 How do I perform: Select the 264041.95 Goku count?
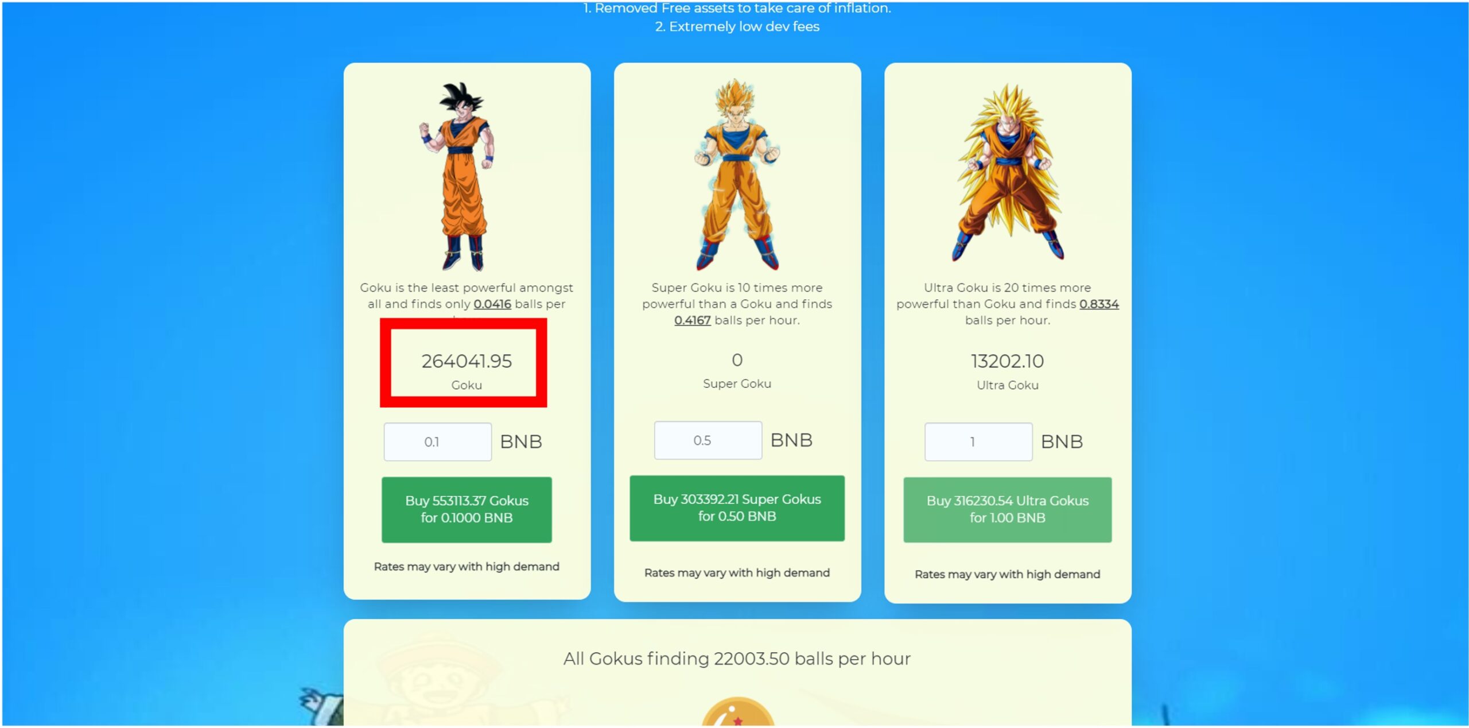pyautogui.click(x=466, y=361)
